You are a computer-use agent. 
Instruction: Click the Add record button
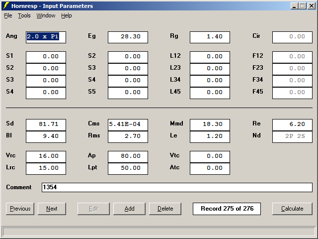tap(129, 209)
